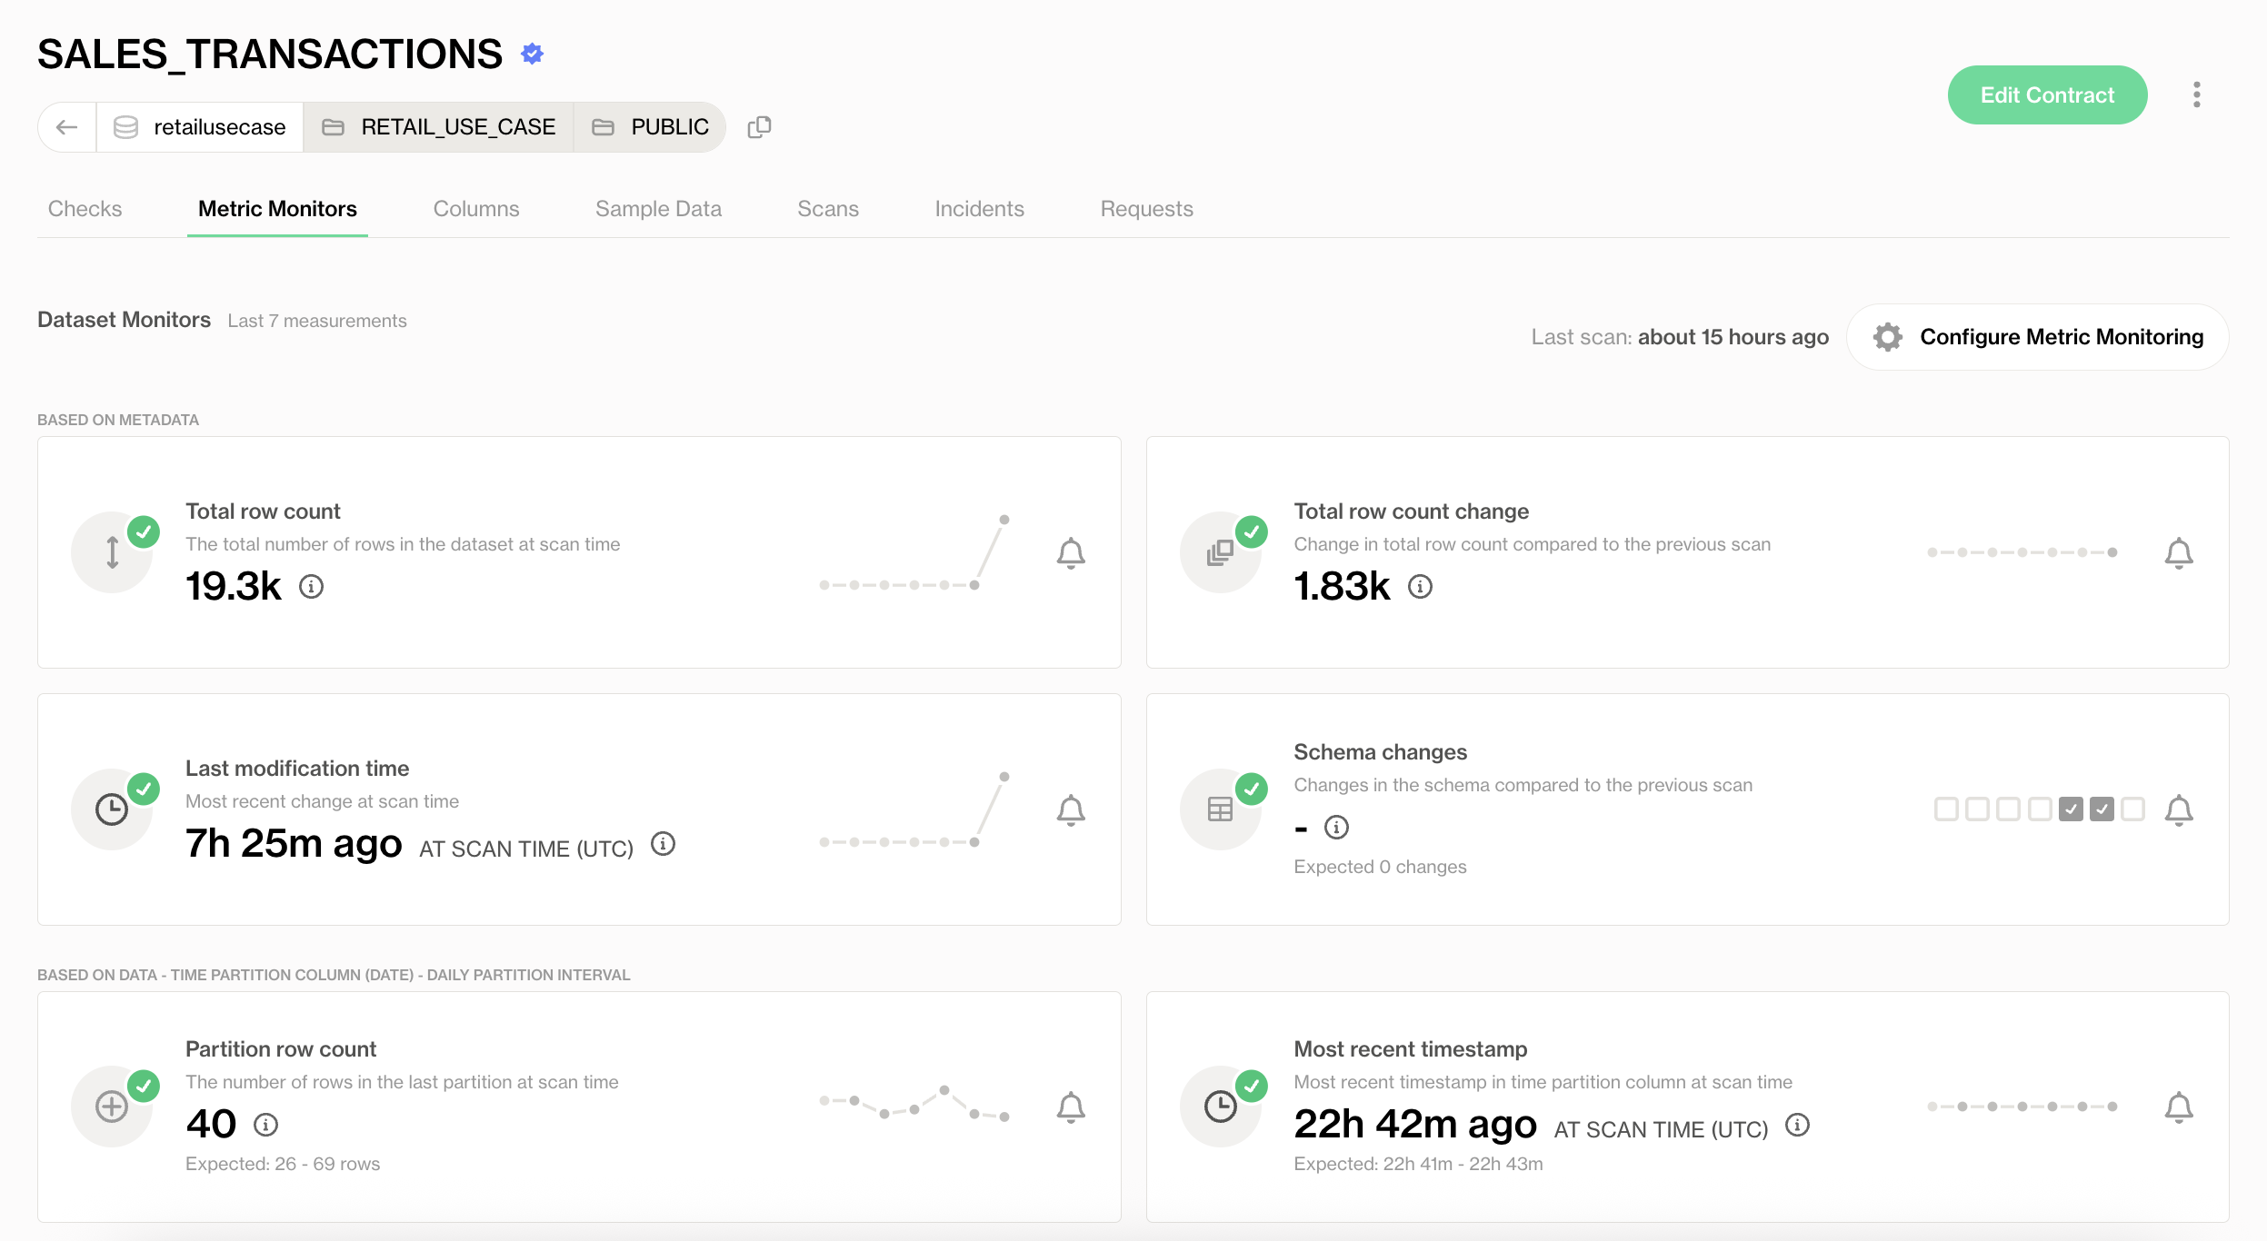Copy dataset path using copy icon
This screenshot has width=2267, height=1241.
759,127
